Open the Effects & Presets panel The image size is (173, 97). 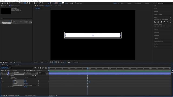[x=158, y=14]
